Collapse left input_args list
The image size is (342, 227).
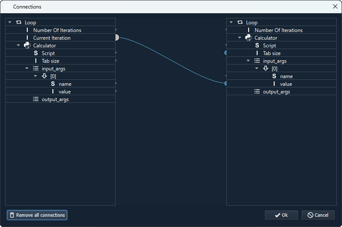pos(27,68)
